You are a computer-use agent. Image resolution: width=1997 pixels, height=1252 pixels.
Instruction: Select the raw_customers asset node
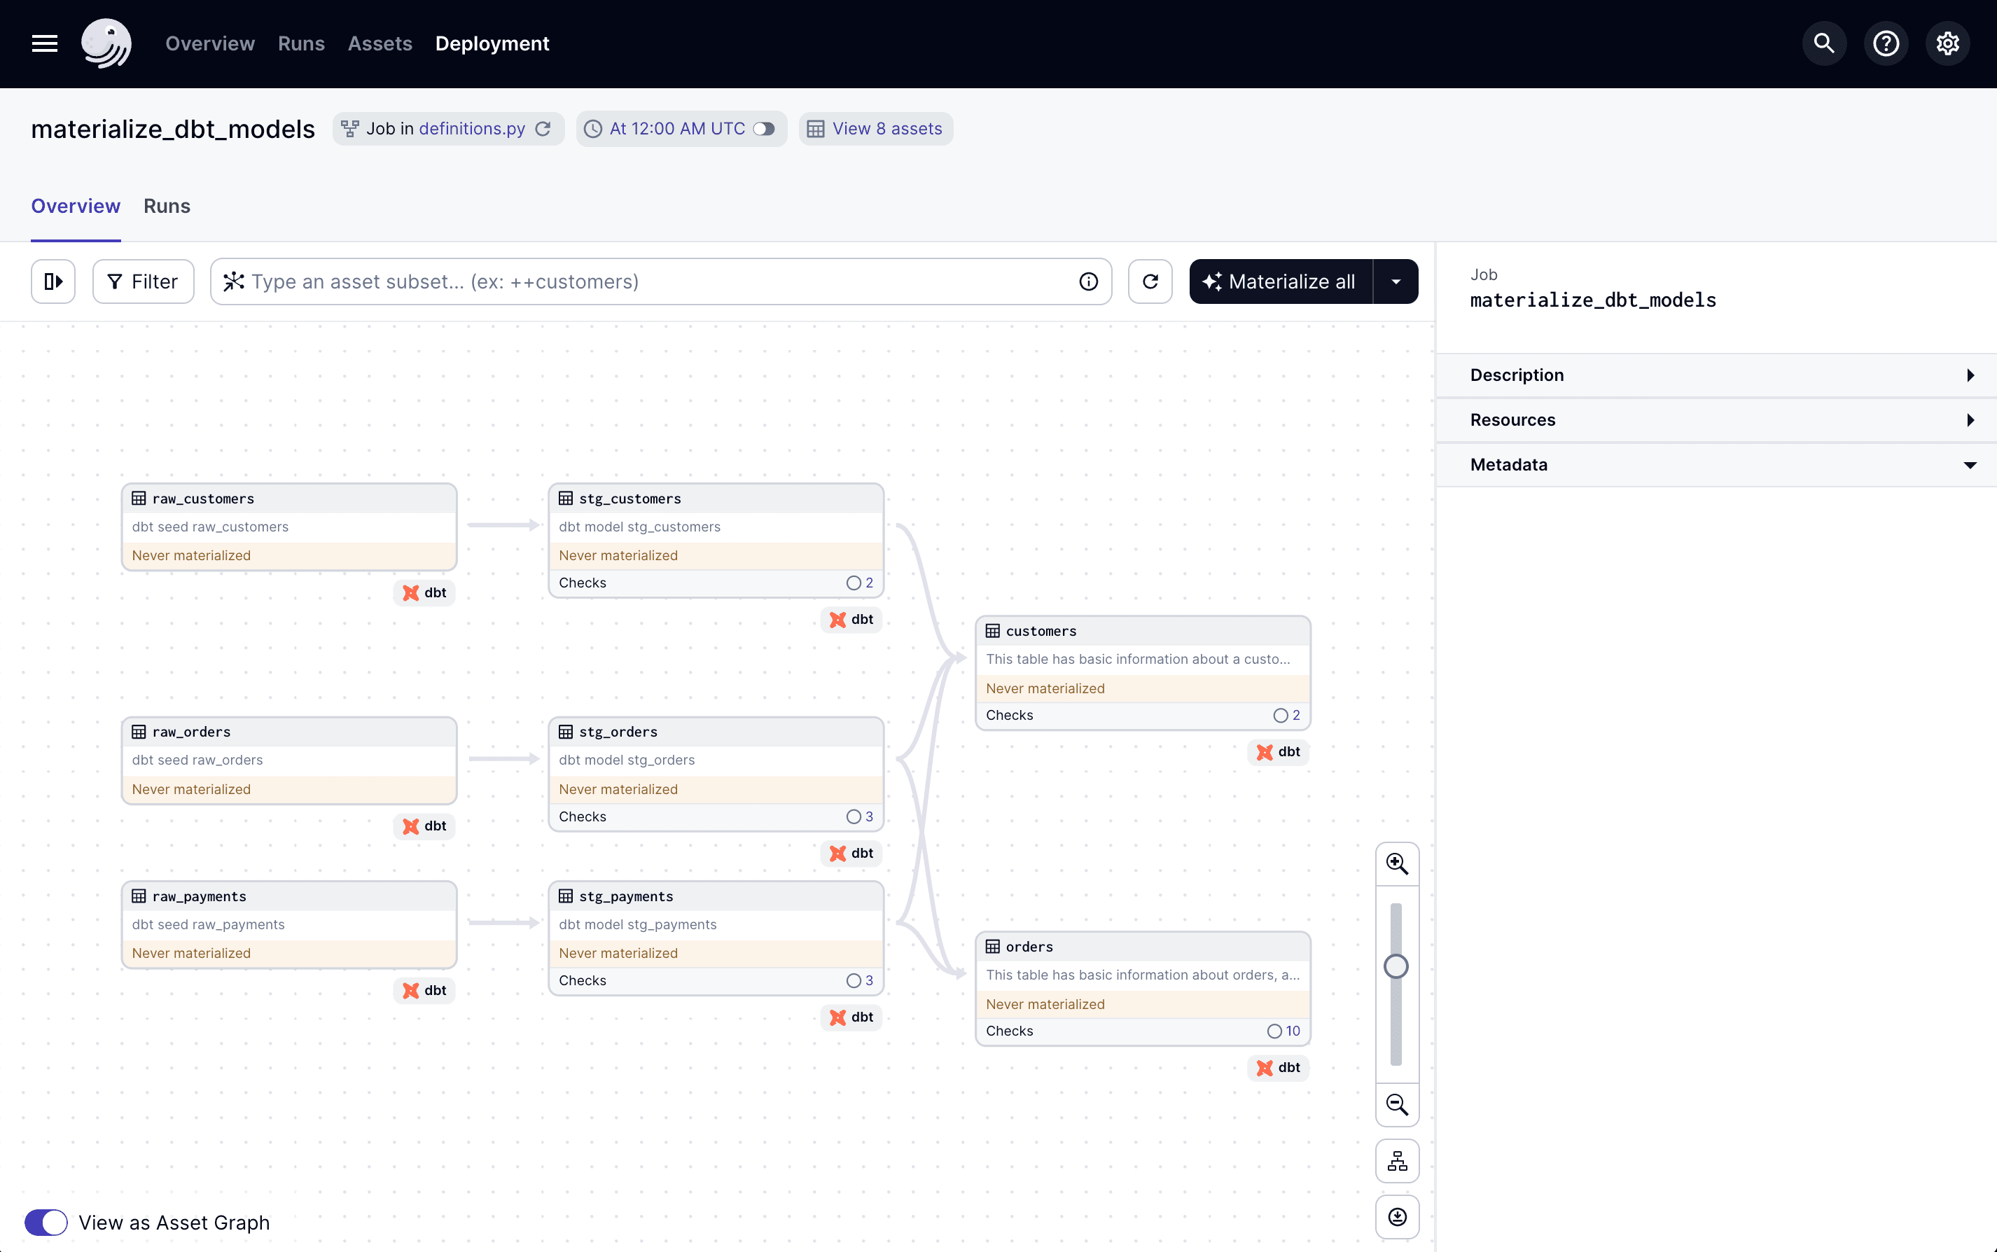tap(289, 527)
